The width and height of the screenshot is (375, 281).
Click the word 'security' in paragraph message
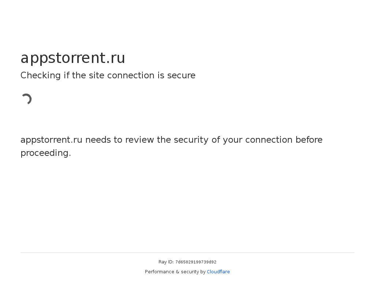[x=191, y=140]
